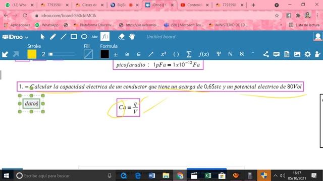The height and width of the screenshot is (181, 323).
Task: Expand the IDroo logo menu
Action: click(x=15, y=37)
